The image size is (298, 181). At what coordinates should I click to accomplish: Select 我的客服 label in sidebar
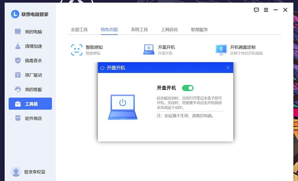33,89
